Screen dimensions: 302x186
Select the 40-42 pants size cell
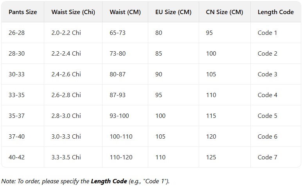pos(16,157)
